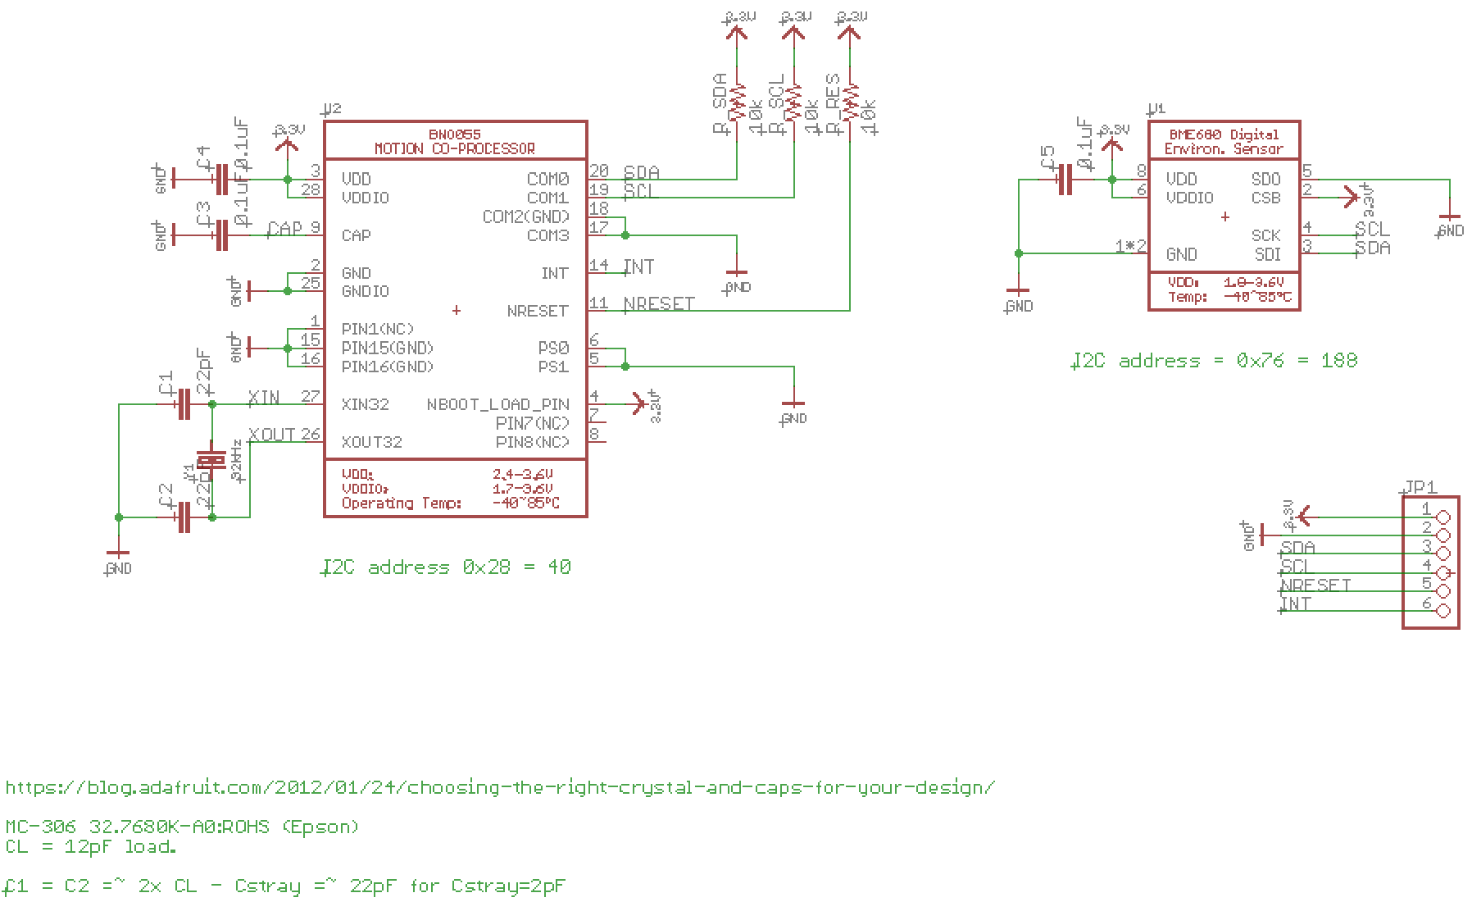The image size is (1472, 902).
Task: Click GND symbol on BME680 SDO line
Action: pos(1449,216)
